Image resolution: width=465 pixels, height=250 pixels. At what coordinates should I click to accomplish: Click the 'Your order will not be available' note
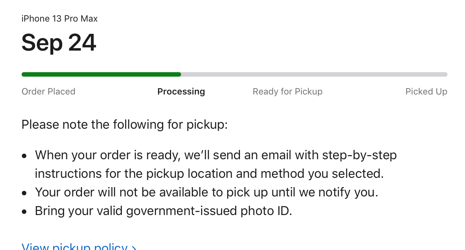click(206, 192)
